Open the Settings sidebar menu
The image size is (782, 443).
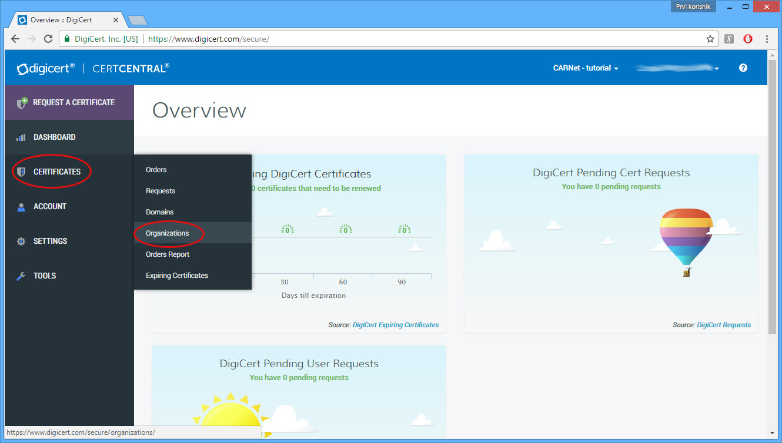[69, 241]
